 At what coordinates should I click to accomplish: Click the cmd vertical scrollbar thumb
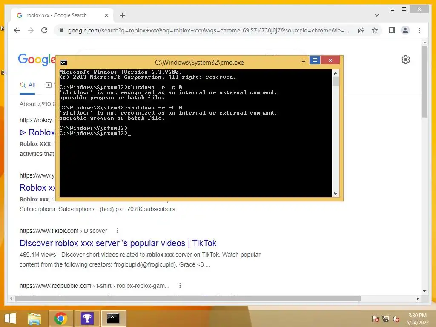tap(336, 81)
